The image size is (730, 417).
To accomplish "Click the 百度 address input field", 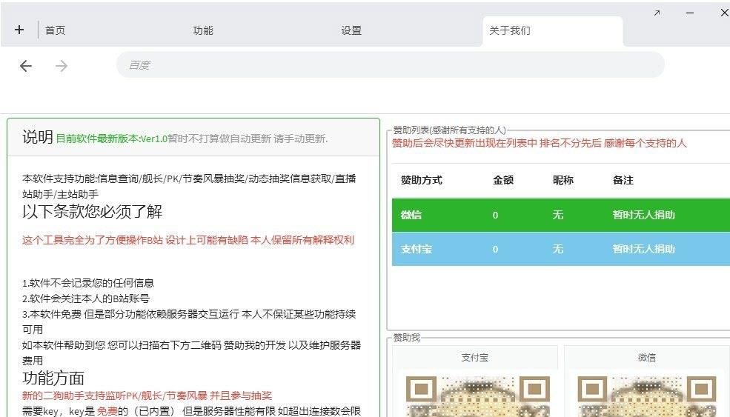I will 390,64.
